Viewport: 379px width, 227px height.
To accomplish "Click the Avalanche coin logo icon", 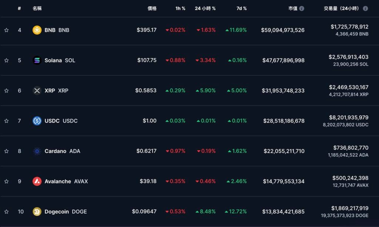I will (x=37, y=182).
